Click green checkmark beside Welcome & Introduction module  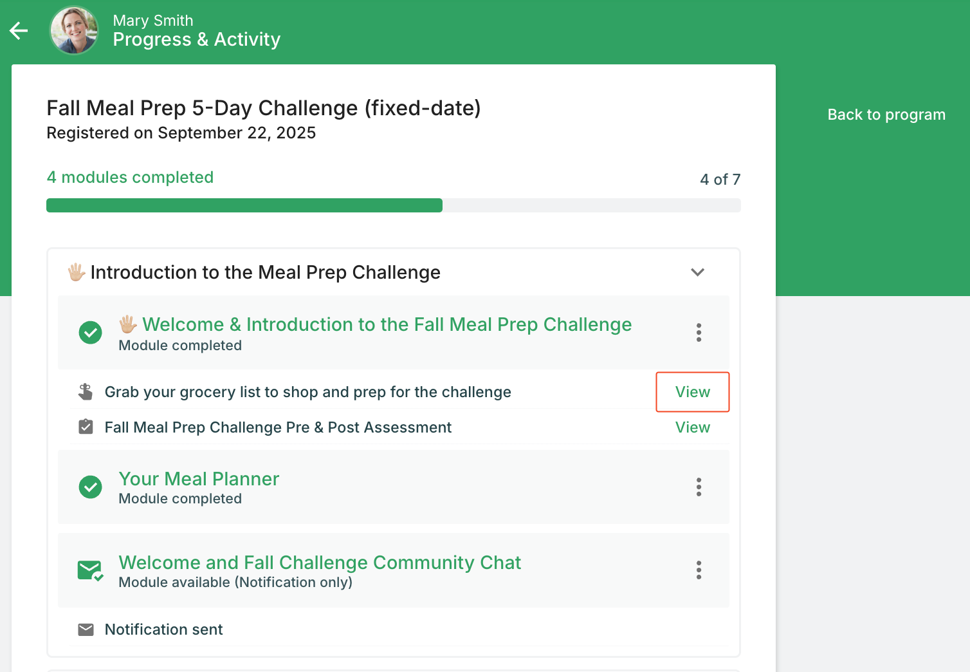pyautogui.click(x=90, y=333)
